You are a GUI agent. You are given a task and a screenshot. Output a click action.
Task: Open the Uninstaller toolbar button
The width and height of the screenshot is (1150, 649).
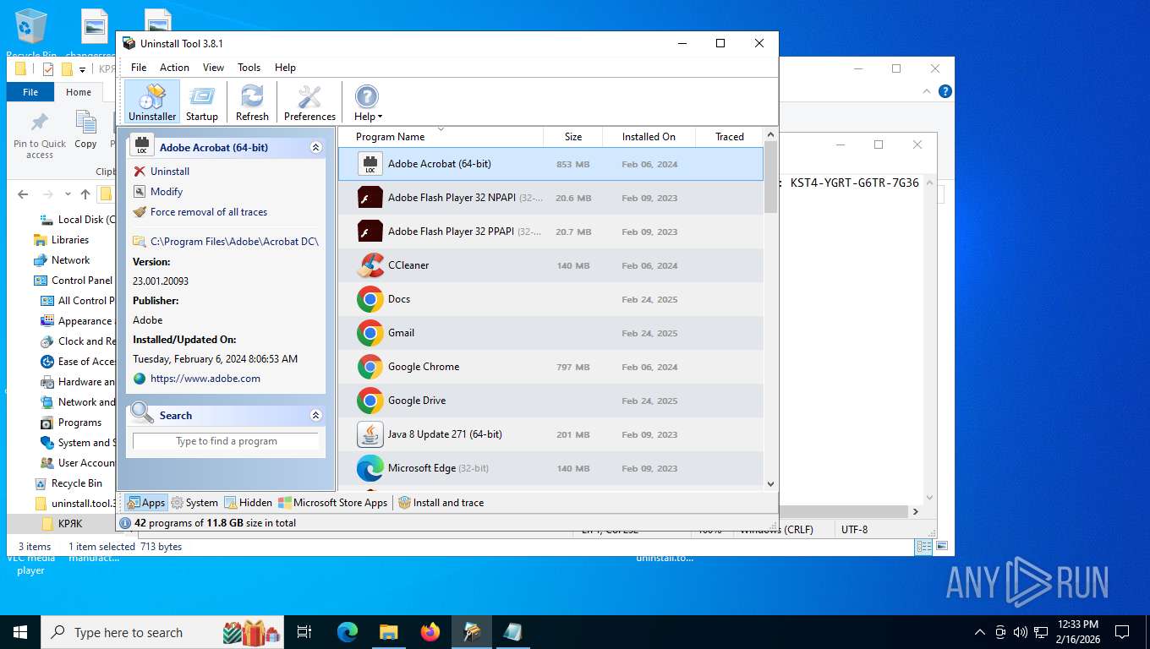(152, 102)
